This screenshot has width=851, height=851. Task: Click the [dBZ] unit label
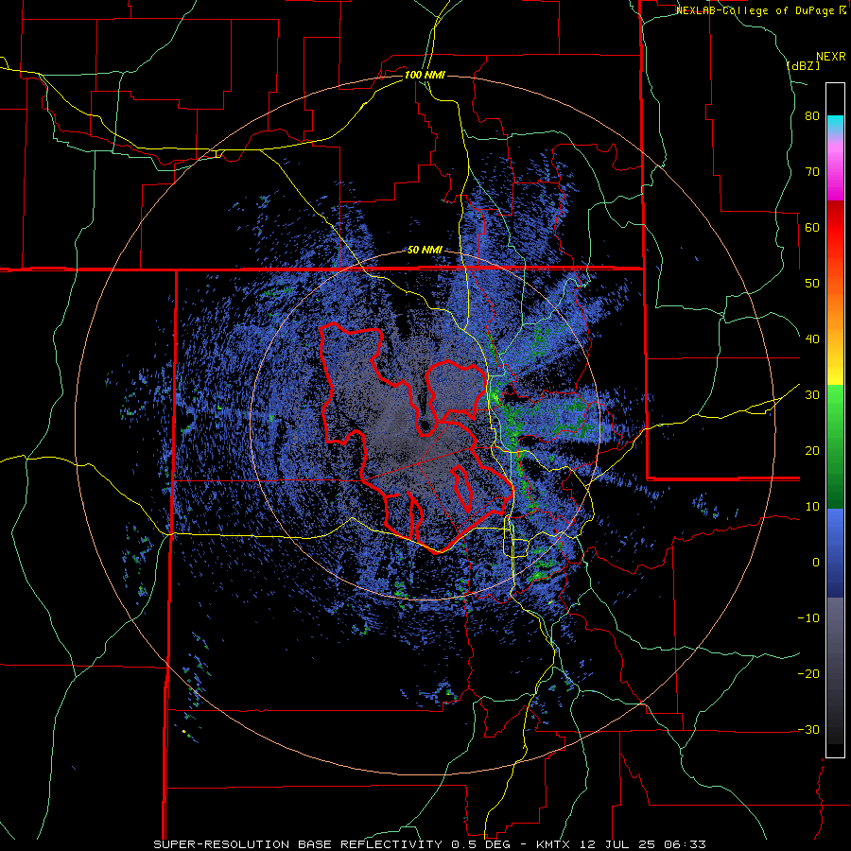(803, 65)
